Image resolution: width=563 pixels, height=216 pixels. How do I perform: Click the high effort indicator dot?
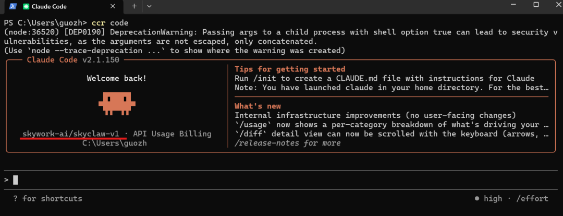click(x=477, y=198)
